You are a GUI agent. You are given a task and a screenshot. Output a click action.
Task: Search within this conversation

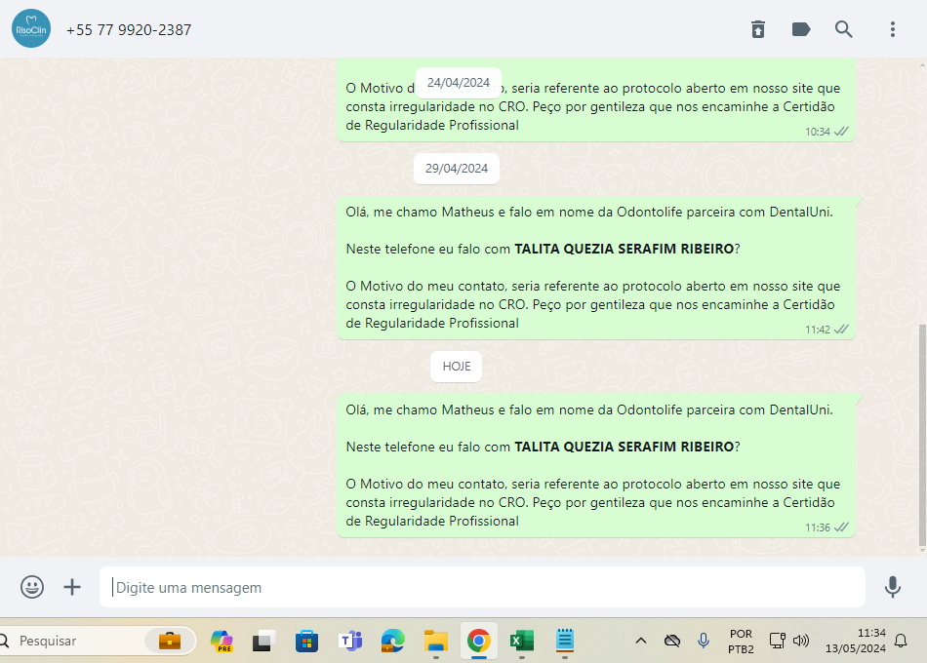844,29
